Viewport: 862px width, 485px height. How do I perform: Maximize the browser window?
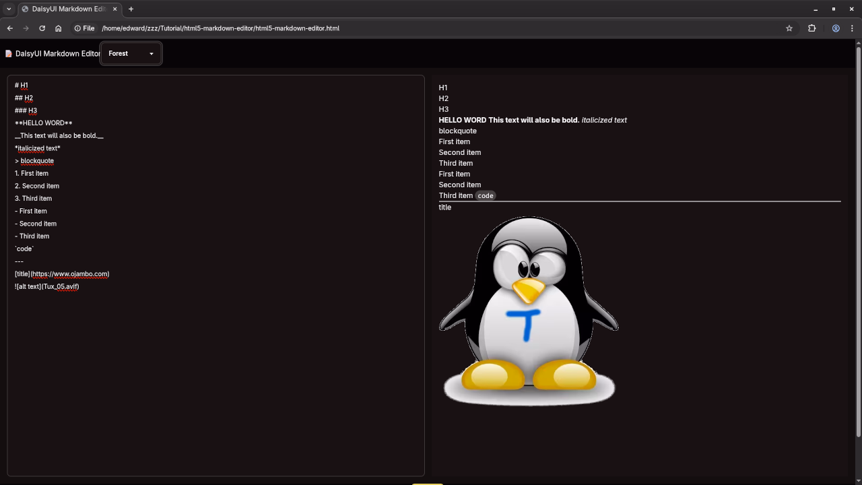[x=834, y=9]
